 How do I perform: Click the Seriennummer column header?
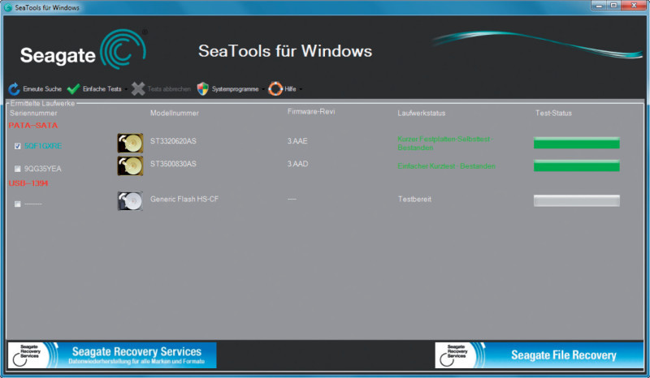tap(33, 113)
